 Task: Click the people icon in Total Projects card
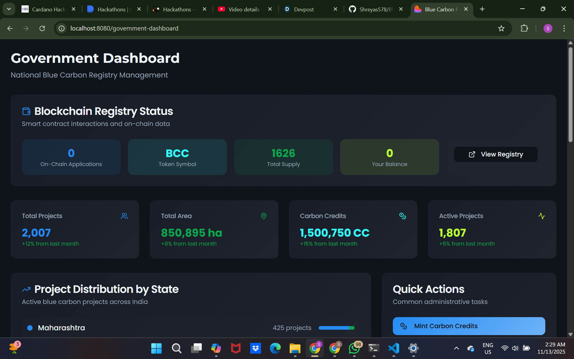[124, 216]
